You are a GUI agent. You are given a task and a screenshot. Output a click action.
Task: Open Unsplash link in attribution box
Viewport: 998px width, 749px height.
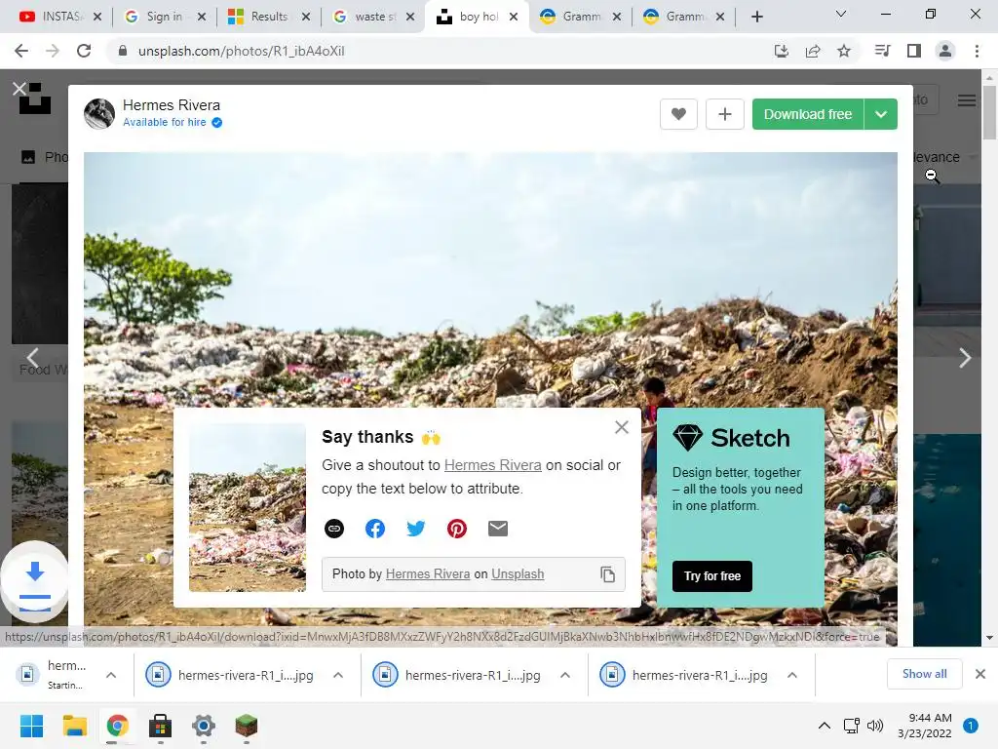pyautogui.click(x=518, y=573)
